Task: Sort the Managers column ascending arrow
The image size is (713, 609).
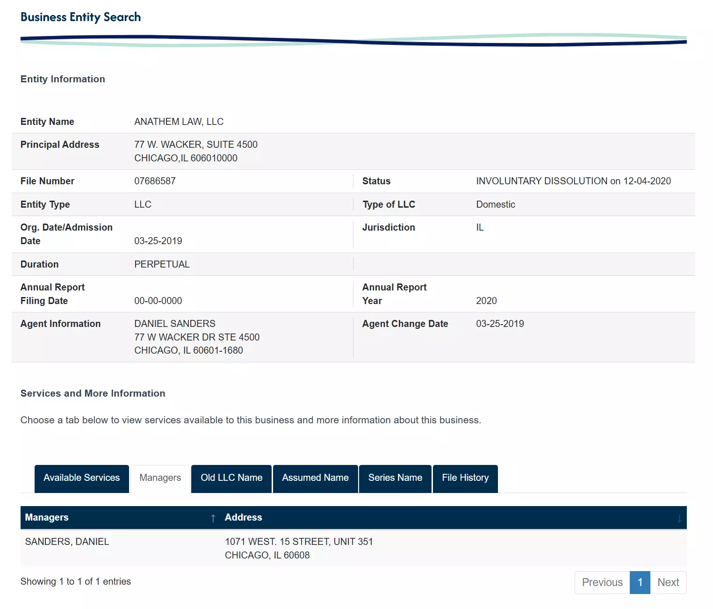Action: 213,518
